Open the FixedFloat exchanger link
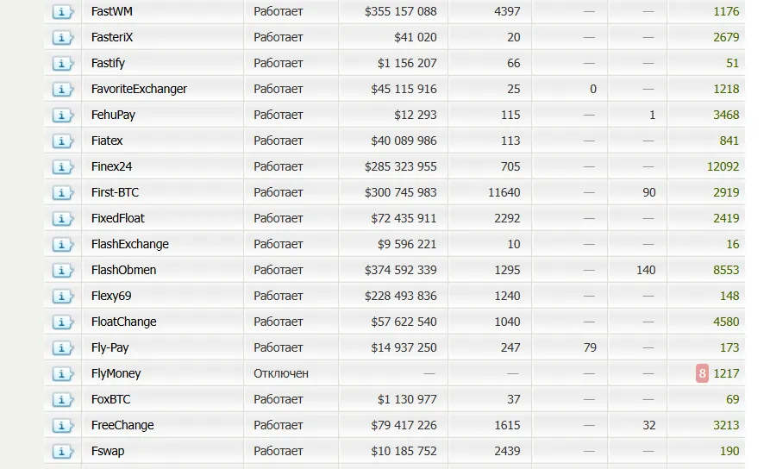 click(118, 218)
